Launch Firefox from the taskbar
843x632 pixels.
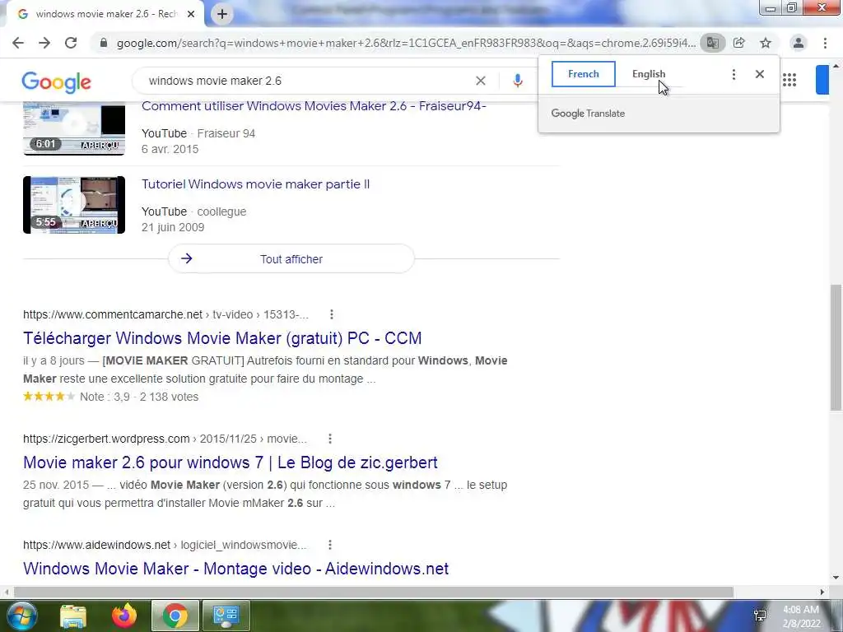tap(124, 616)
